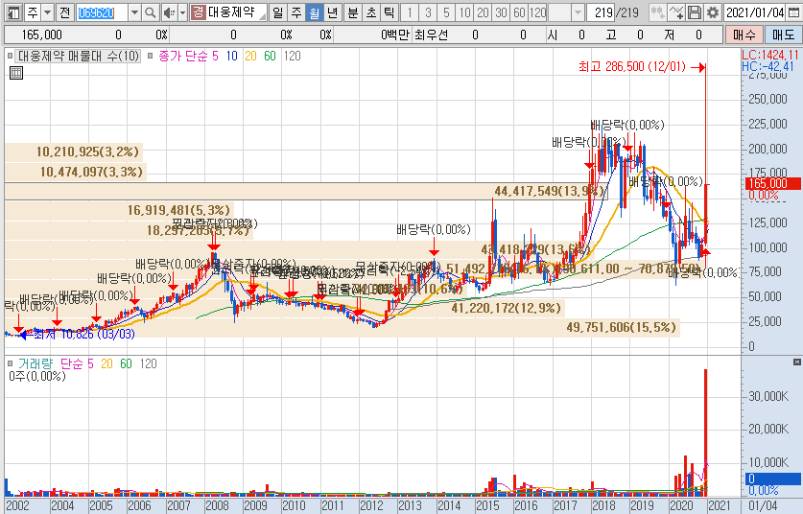Click the 종가 단순 moving average label
Screen dimensions: 803x514
point(183,56)
